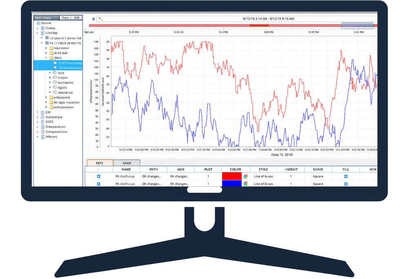The image size is (418, 279).
Task: Click the back arrow above the timeline
Action: (x=94, y=19)
